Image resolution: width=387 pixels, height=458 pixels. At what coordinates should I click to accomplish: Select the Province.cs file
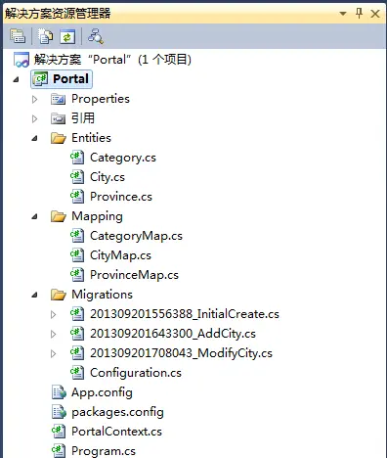coord(121,197)
